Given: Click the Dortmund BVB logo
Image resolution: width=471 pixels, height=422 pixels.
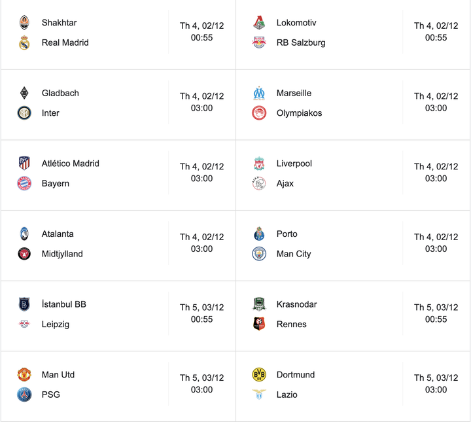Looking at the screenshot, I should click(259, 375).
